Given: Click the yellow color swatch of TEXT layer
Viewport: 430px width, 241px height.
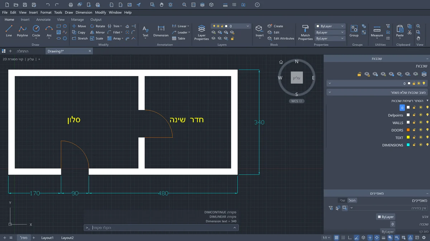Looking at the screenshot, I should 408,137.
